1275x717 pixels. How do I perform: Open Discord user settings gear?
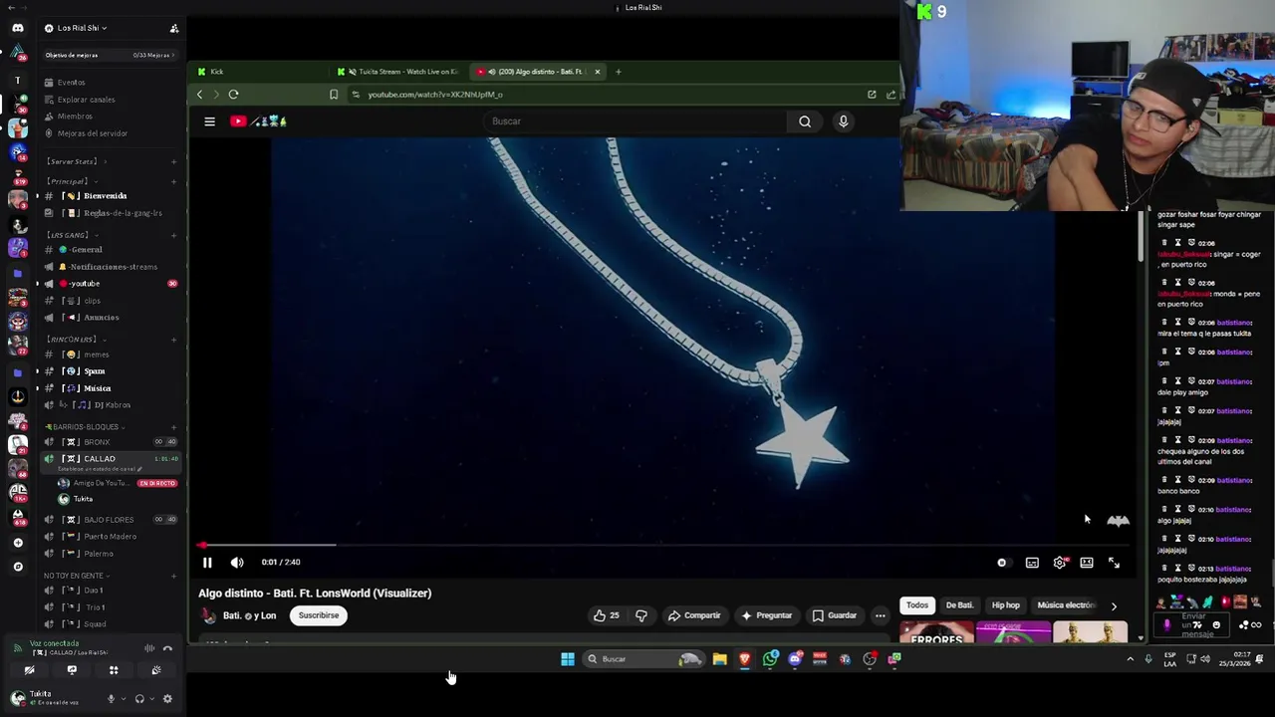point(167,699)
